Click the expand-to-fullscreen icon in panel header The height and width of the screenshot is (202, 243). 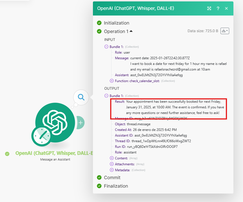[209, 8]
